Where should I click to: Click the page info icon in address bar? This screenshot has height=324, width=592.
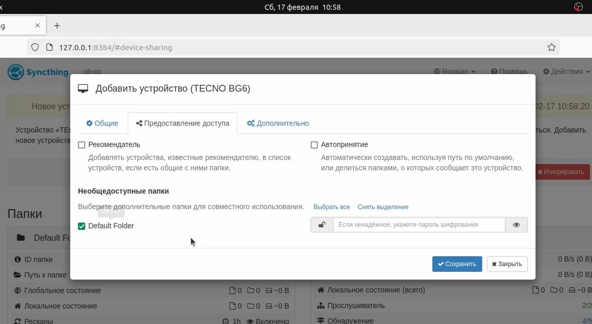click(49, 47)
